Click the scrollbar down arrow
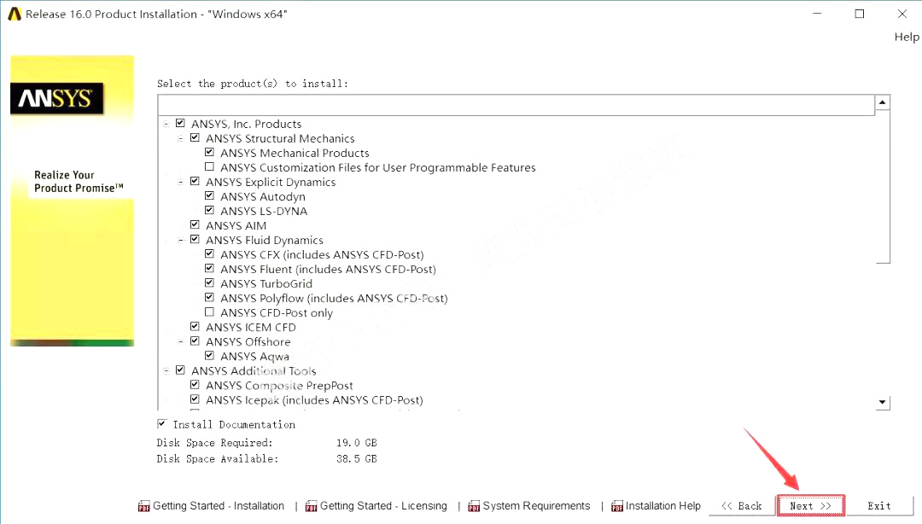922x524 pixels. [882, 401]
